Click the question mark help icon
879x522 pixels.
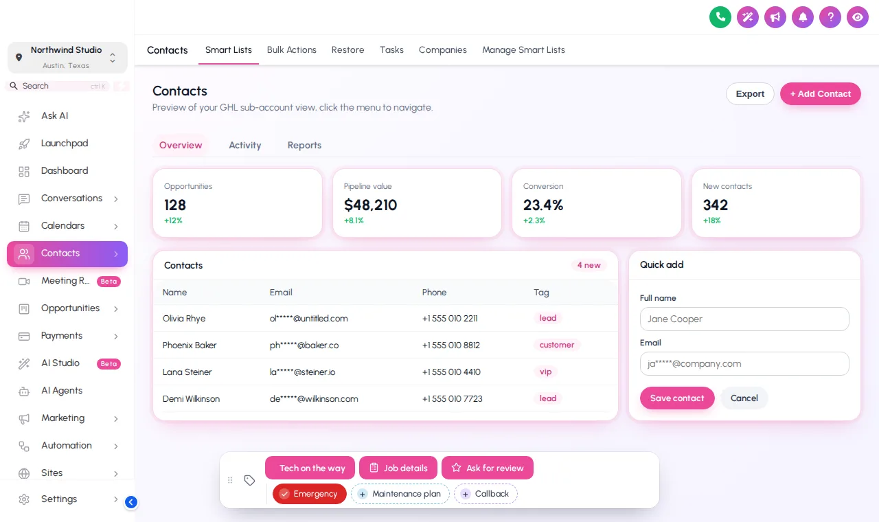pos(830,17)
